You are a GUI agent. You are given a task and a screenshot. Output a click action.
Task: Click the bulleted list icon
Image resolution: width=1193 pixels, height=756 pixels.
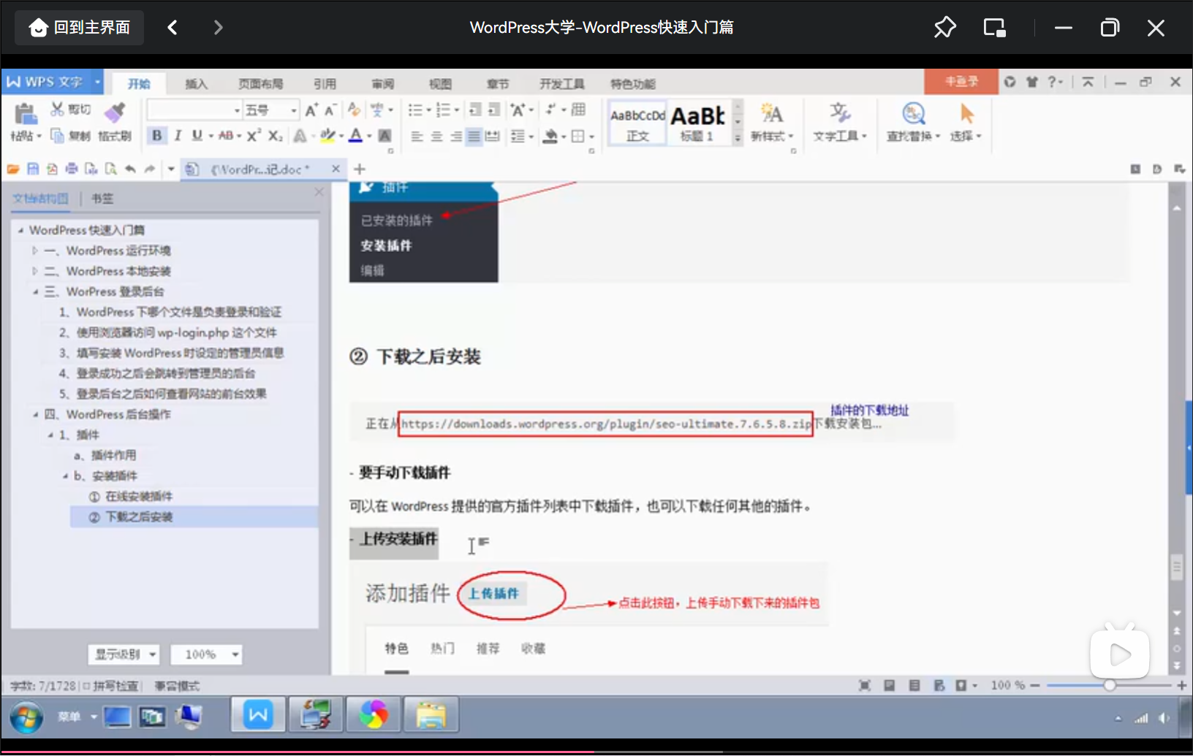point(415,110)
